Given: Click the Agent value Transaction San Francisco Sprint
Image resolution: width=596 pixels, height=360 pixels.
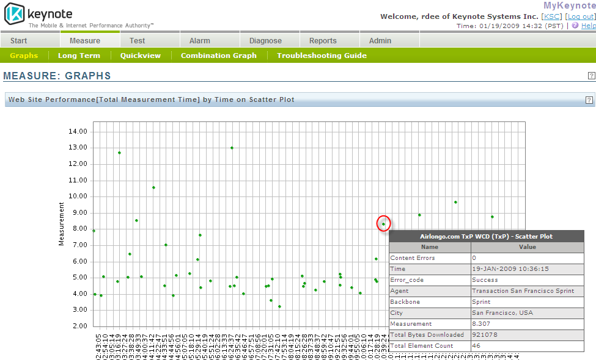Looking at the screenshot, I should [523, 291].
